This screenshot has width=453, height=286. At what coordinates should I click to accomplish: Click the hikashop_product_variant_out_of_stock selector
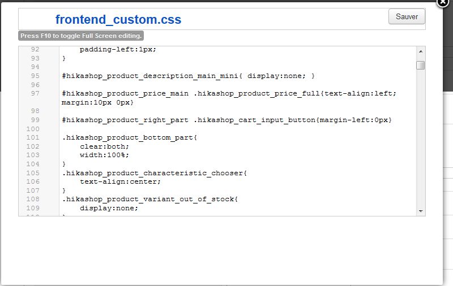149,199
